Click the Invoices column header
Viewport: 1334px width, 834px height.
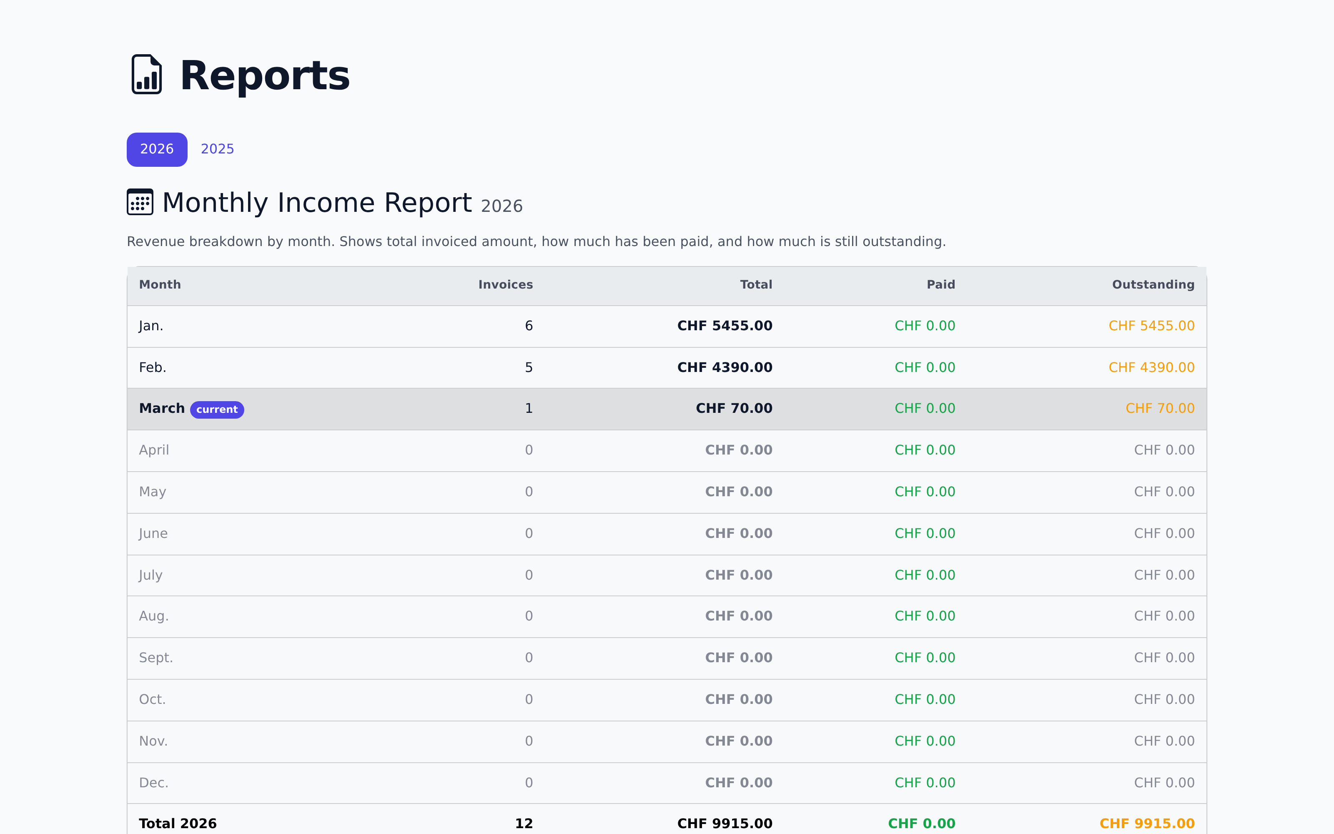505,285
